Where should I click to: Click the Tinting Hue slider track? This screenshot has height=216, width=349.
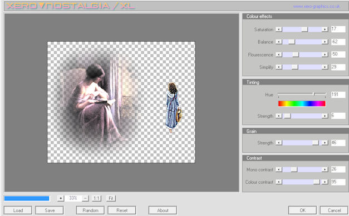pos(302,94)
